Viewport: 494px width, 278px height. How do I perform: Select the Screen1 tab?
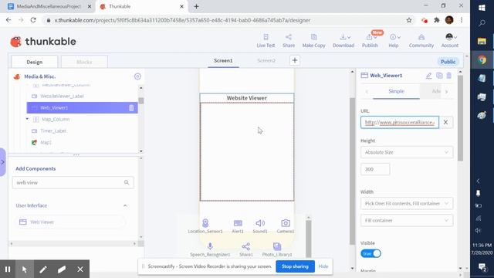[x=223, y=60]
